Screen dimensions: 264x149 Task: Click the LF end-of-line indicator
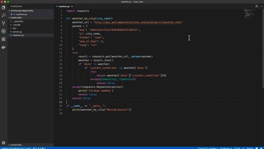(243, 148)
